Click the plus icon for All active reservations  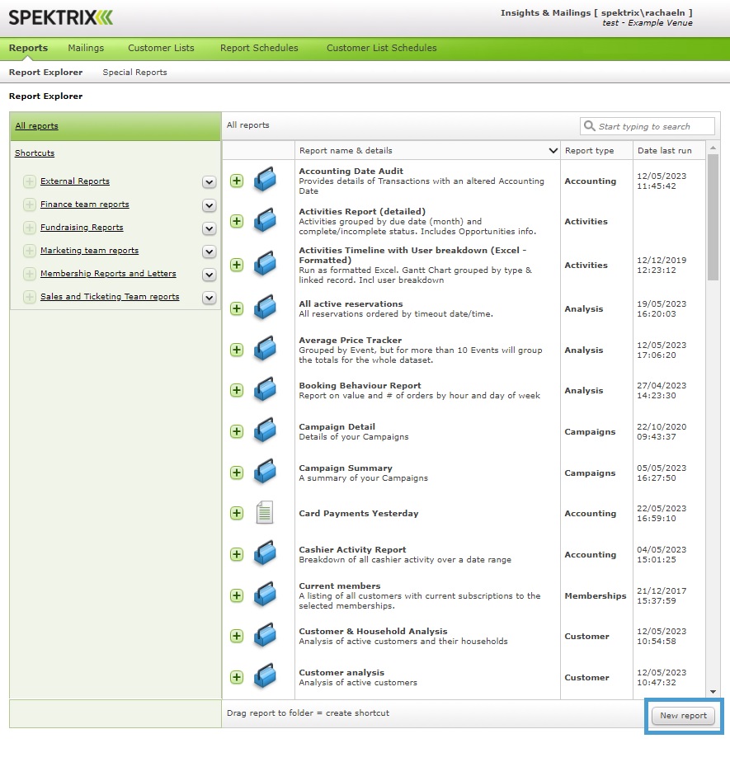tap(237, 308)
